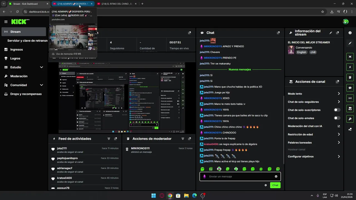Toggle the stream preview panel icon
Image resolution: width=356 pixels, height=200 pixels.
pyautogui.click(x=350, y=57)
